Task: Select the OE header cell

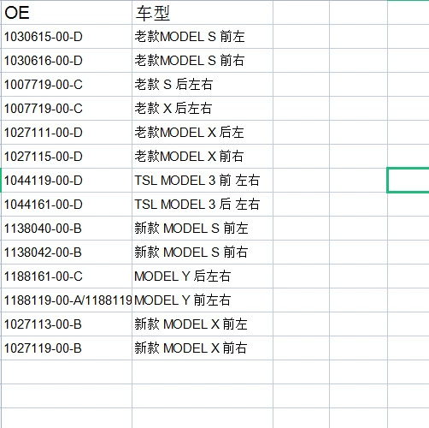Action: (x=67, y=13)
